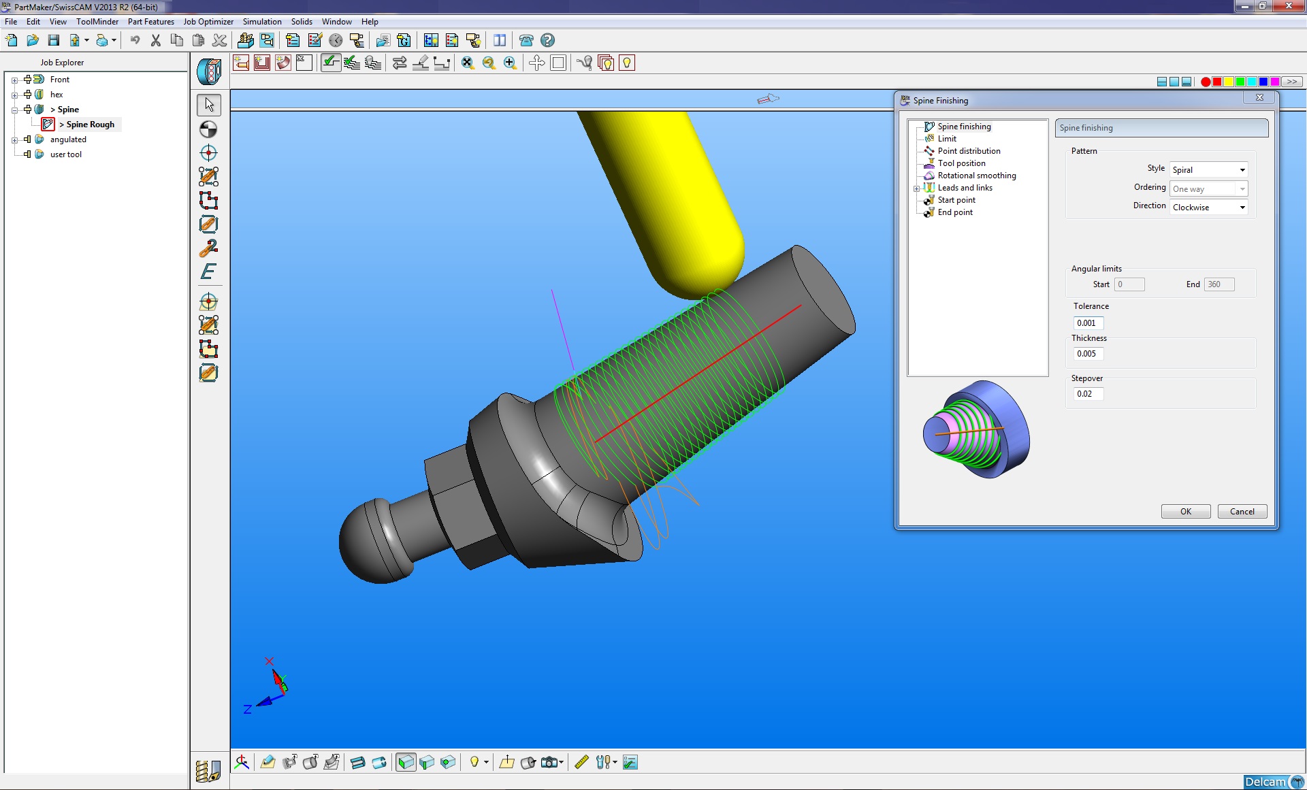Screen dimensions: 1307x790
Task: Click the pan four-arrow icon
Action: point(536,63)
